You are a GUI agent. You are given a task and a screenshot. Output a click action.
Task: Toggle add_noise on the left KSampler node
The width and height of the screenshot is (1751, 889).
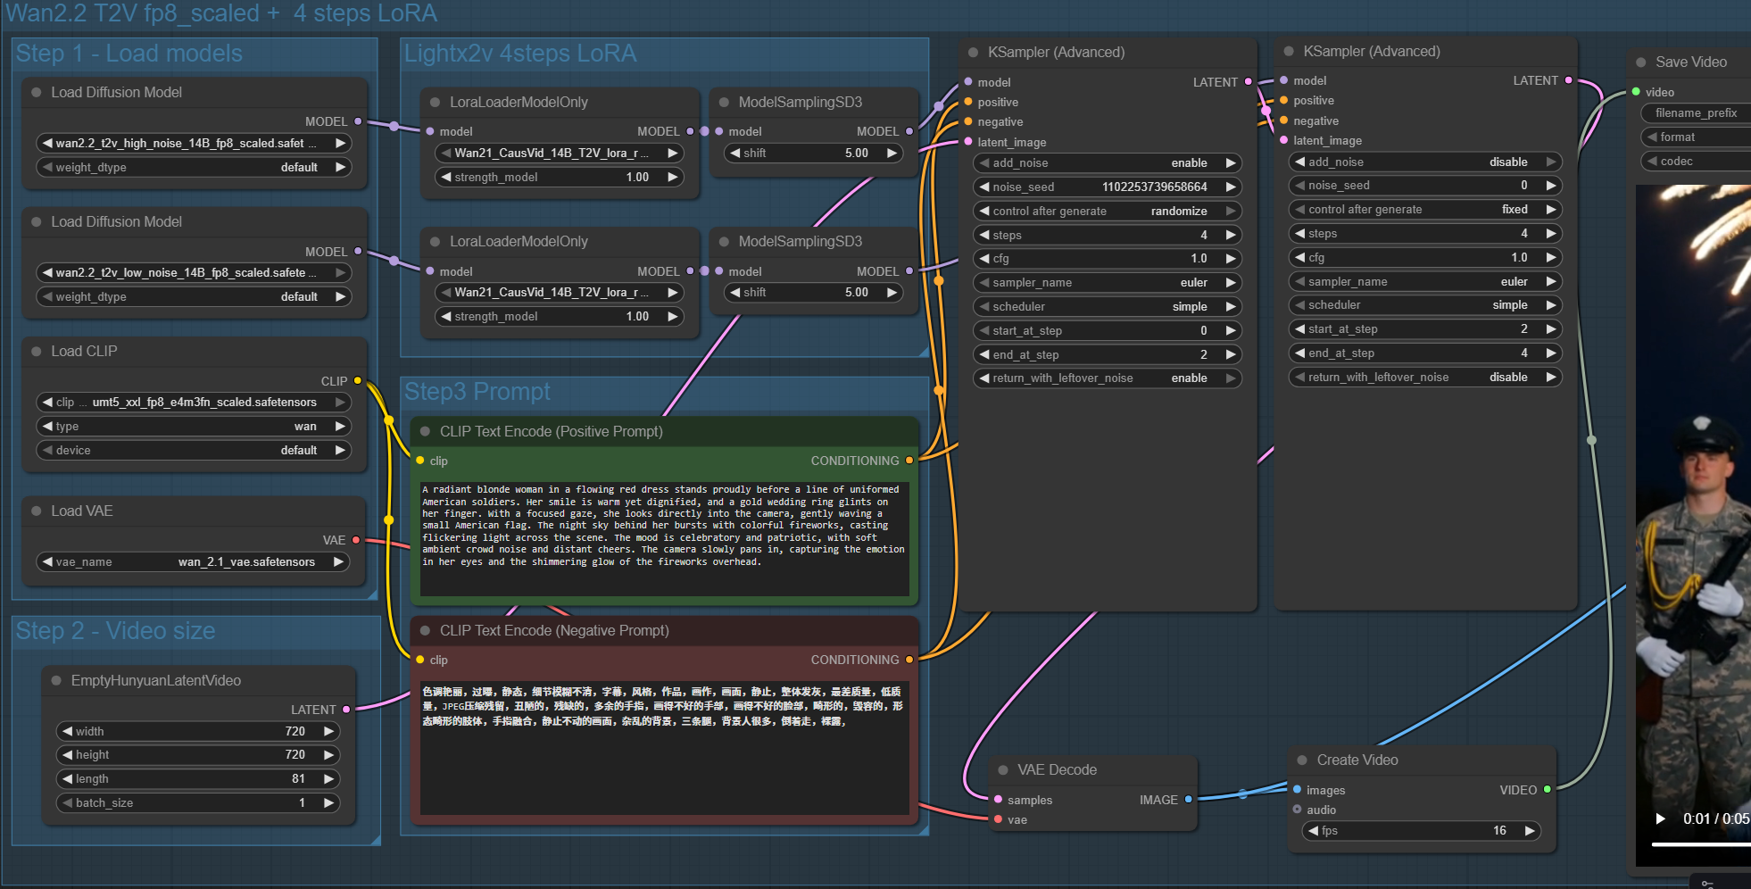(x=1107, y=163)
